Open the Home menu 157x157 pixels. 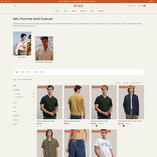pyautogui.click(x=57, y=11)
